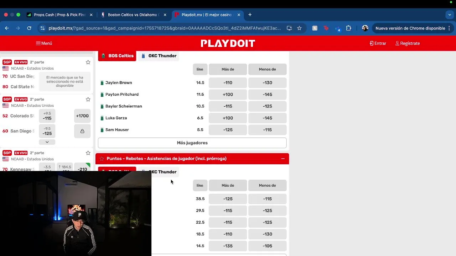Select OKC Thunder tab in rebounds-assists section
Viewport: 456px width, 256px height.
point(159,172)
